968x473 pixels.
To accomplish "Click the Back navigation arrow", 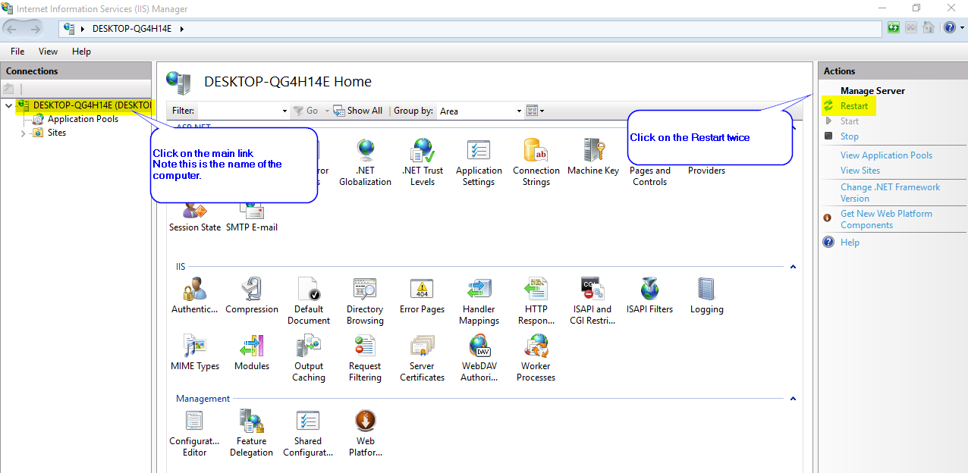I will click(x=12, y=28).
